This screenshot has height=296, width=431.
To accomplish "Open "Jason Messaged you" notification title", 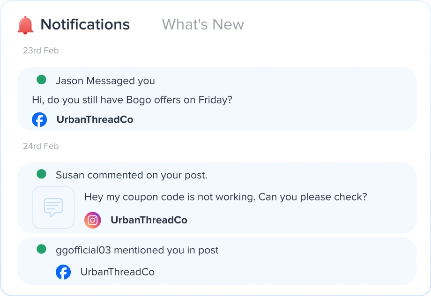I will 105,81.
